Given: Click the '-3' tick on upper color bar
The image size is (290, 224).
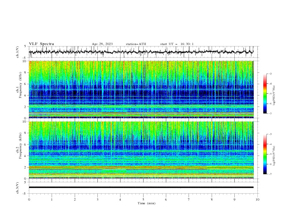Looking at the screenshot, I should point(270,74).
